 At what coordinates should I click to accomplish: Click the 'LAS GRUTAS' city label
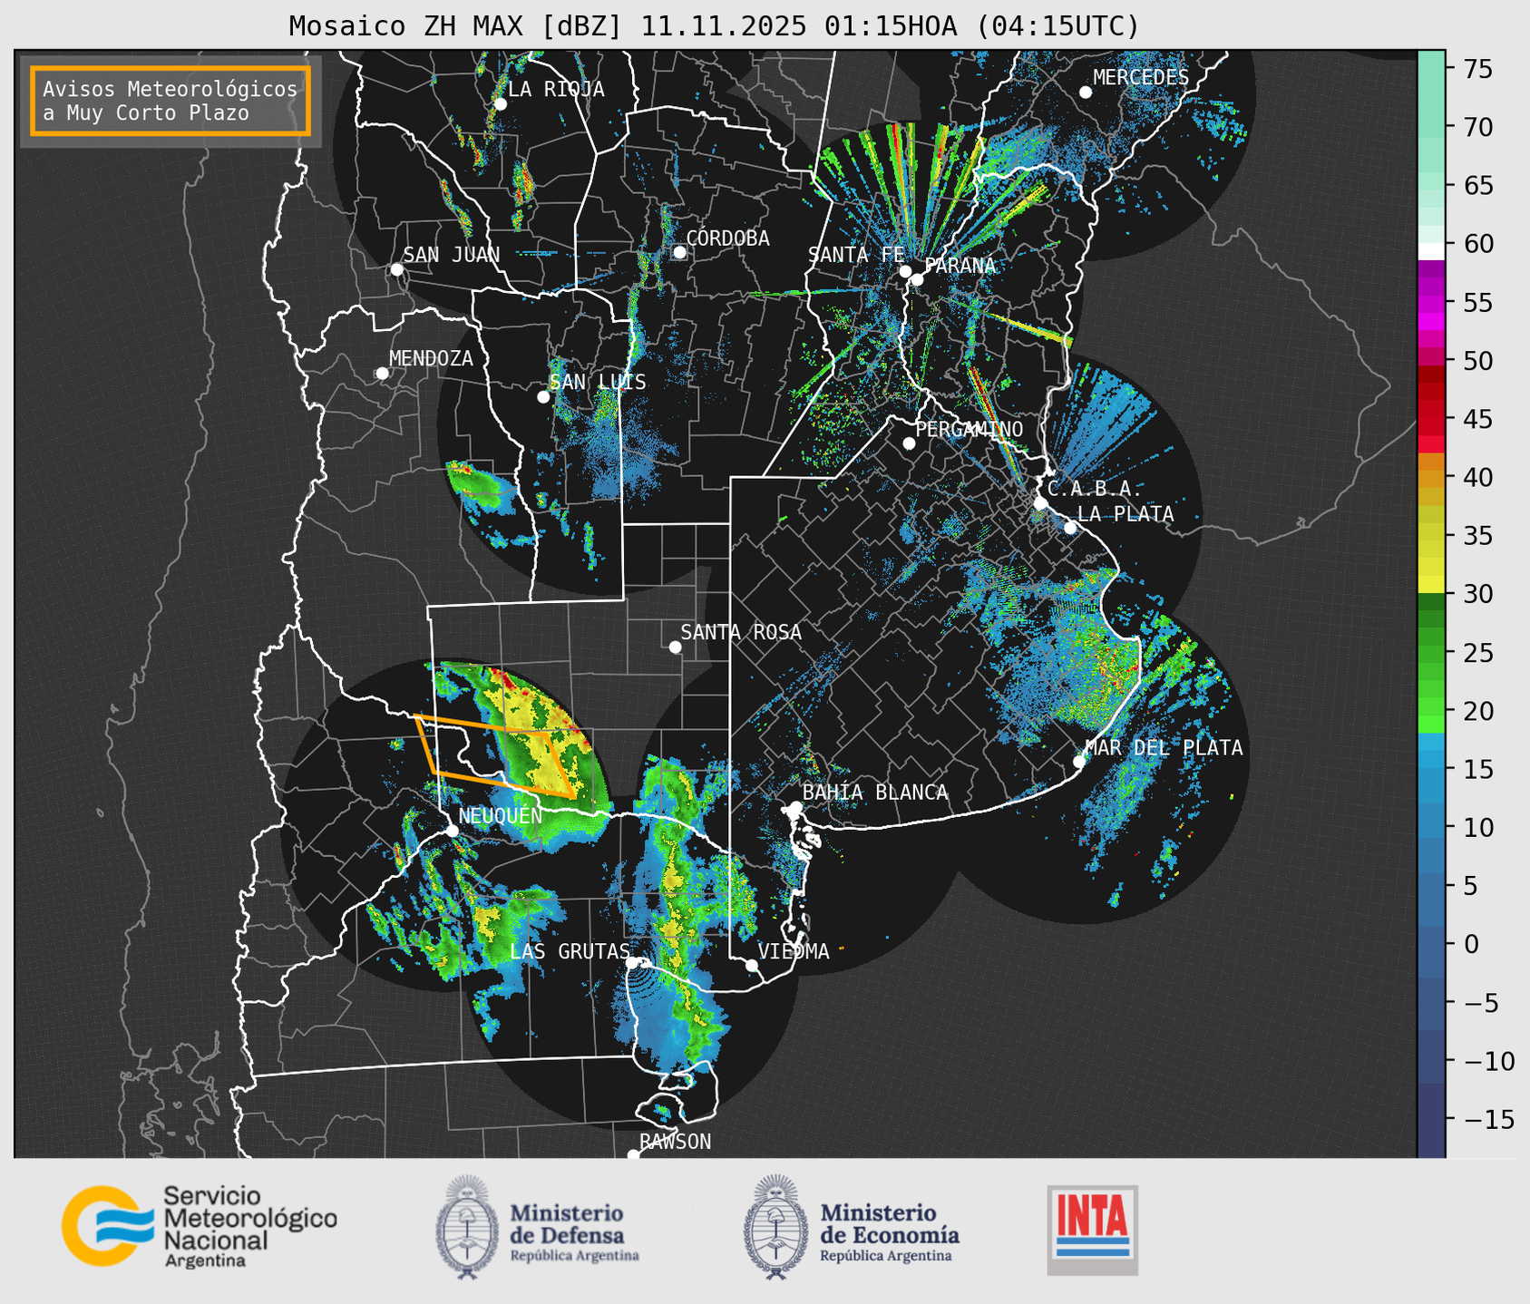[570, 951]
